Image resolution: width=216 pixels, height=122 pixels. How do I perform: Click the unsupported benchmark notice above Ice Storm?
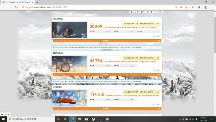[107, 82]
